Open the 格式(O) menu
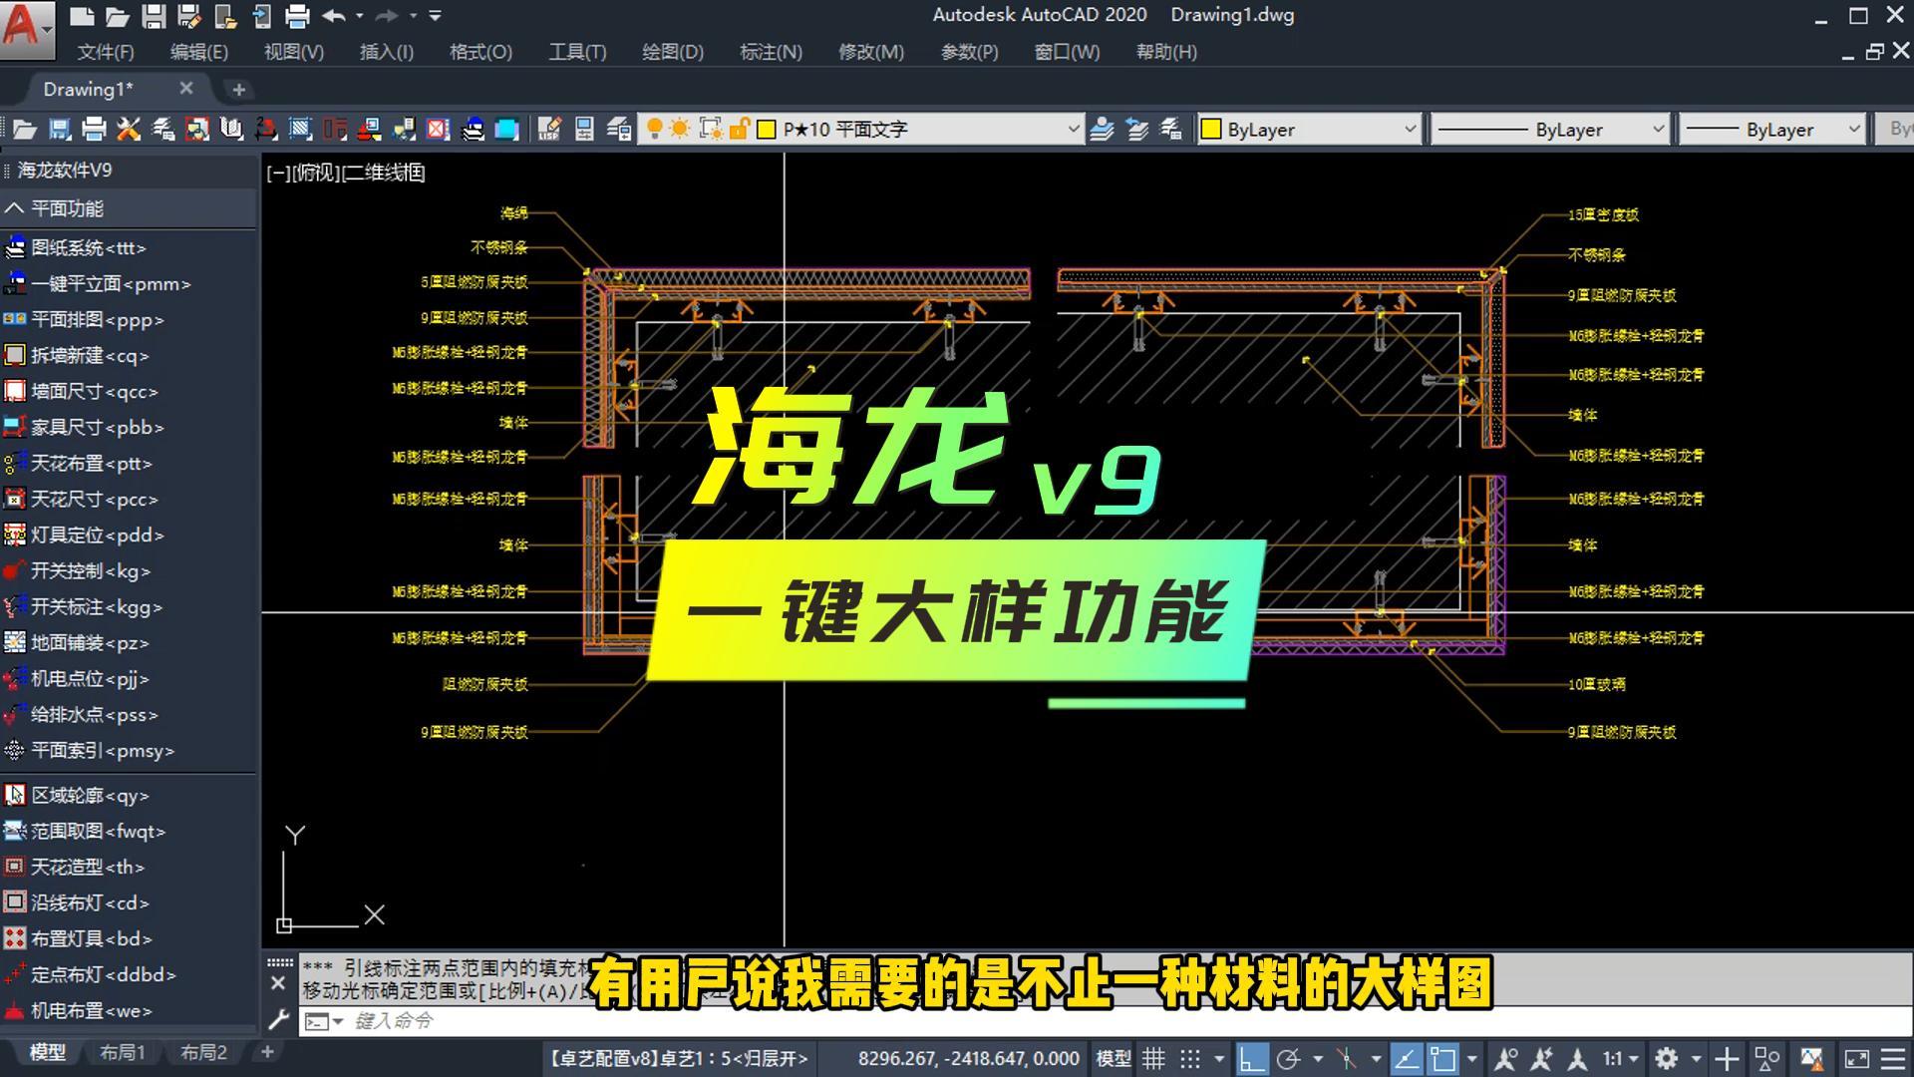The image size is (1914, 1077). (480, 52)
